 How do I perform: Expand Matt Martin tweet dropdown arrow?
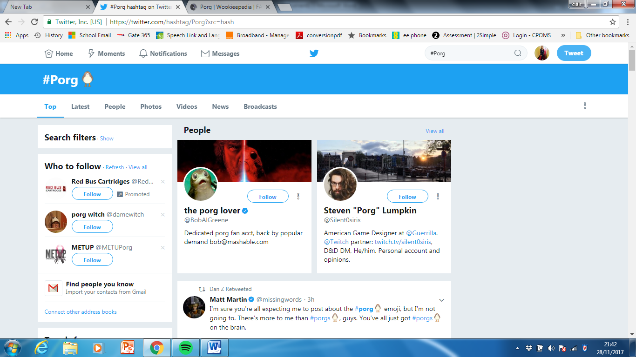442,300
